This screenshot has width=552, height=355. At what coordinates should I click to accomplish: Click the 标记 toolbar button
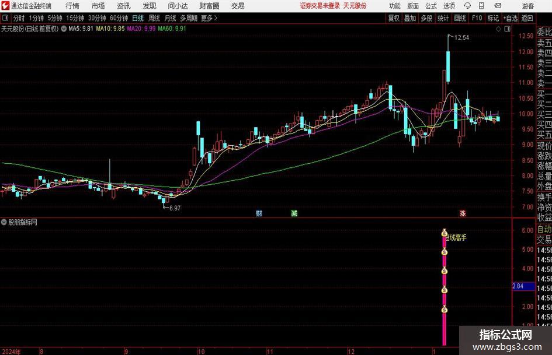point(493,18)
